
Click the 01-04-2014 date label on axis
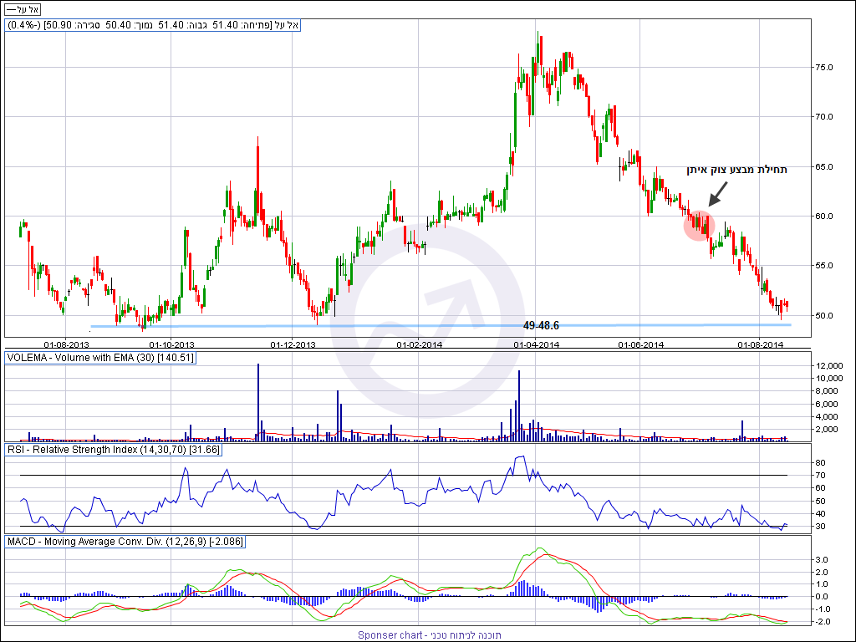536,344
